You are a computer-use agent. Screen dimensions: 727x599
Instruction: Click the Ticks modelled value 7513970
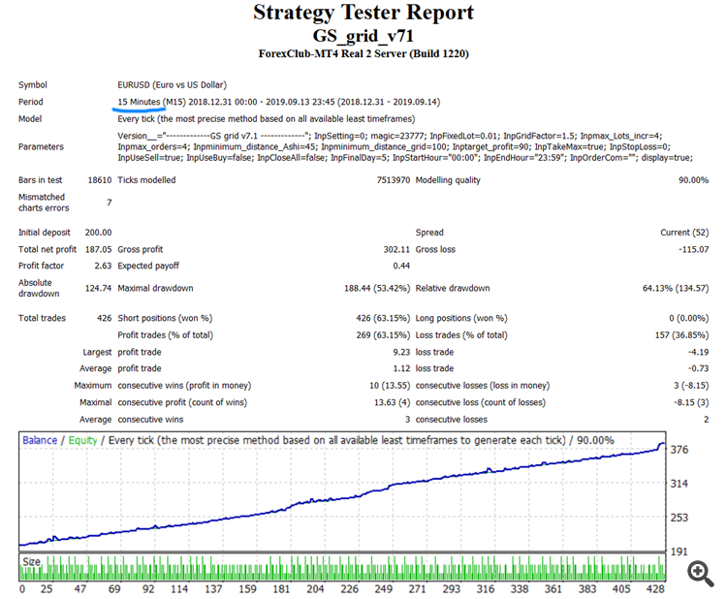[x=394, y=180]
